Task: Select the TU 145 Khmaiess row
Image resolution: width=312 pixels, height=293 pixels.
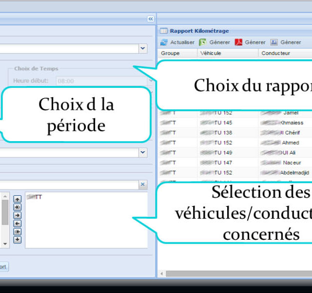Action: [234, 123]
